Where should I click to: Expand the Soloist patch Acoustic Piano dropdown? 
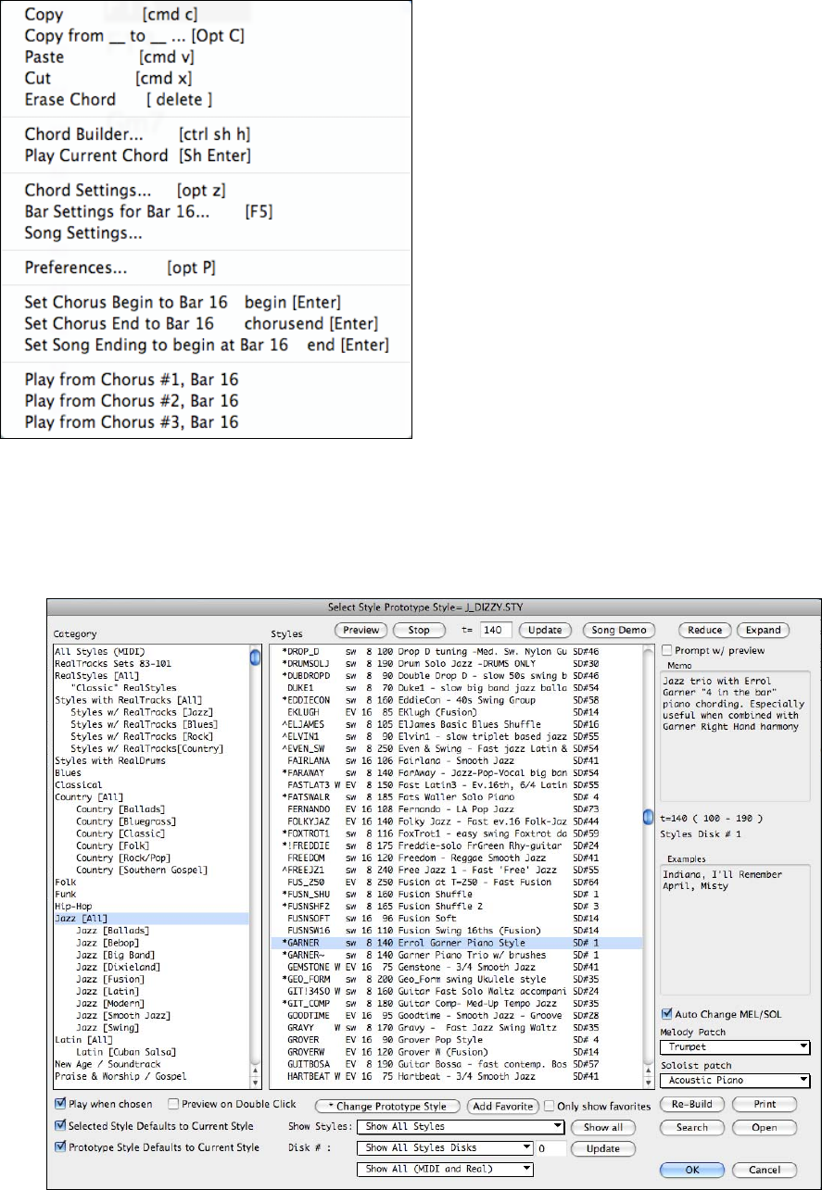pyautogui.click(x=735, y=1080)
